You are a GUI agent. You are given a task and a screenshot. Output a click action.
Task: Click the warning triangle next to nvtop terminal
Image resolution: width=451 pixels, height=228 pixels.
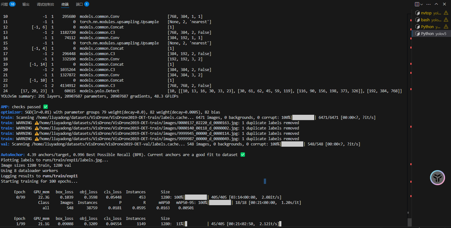pos(446,13)
